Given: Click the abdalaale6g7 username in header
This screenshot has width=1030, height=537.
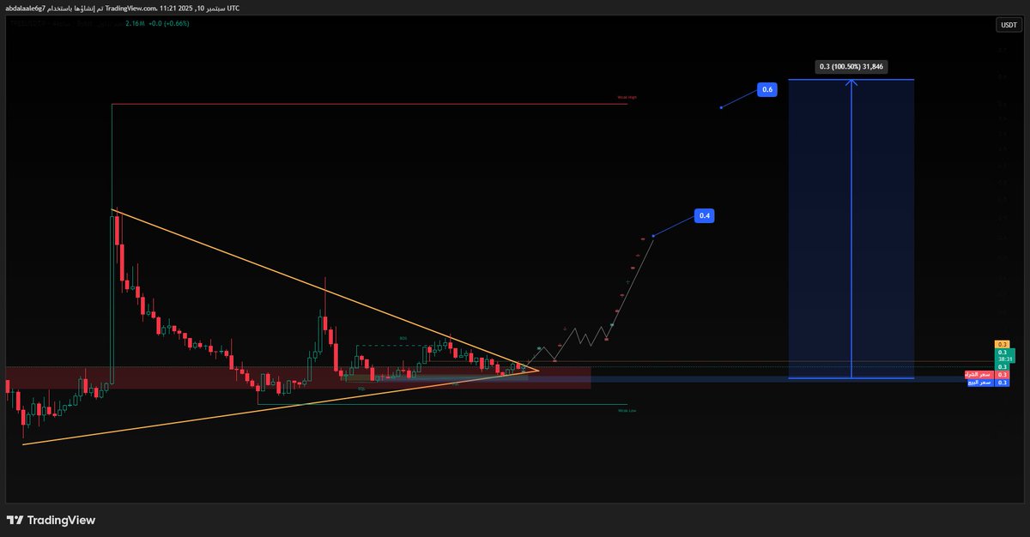Looking at the screenshot, I should pyautogui.click(x=25, y=8).
